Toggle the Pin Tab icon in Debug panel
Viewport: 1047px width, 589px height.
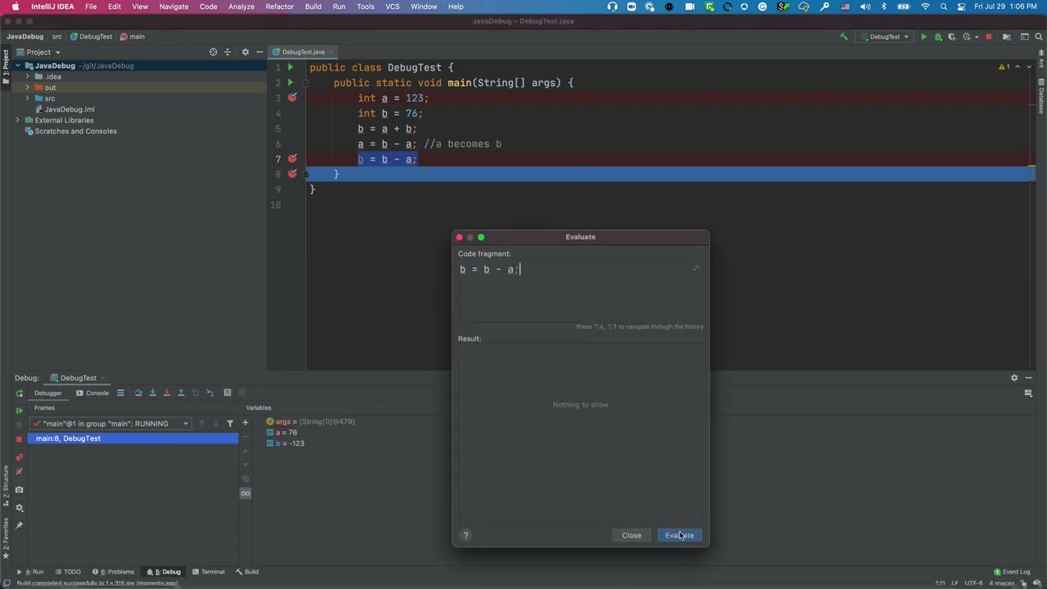[x=19, y=525]
